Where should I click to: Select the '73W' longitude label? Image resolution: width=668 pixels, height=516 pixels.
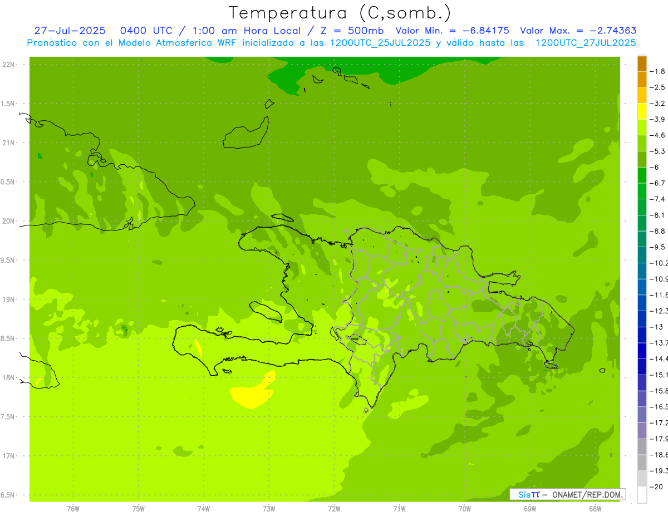269,509
